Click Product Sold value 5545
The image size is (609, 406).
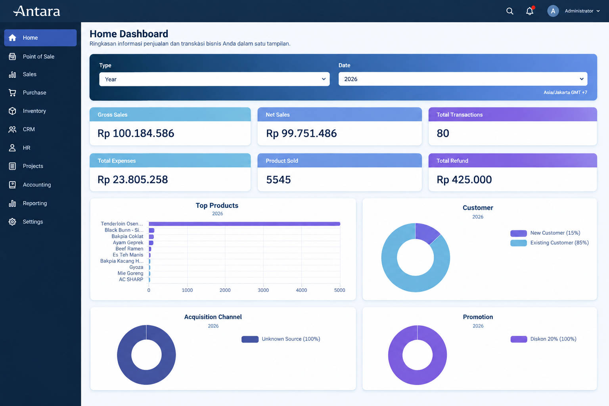coord(278,180)
